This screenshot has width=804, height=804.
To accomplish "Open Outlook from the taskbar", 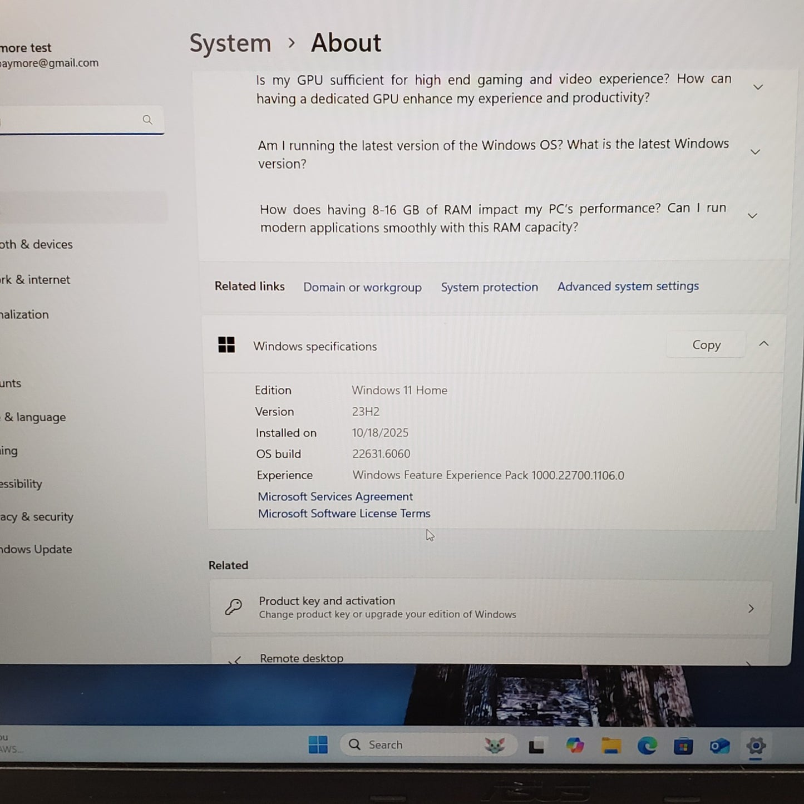I will click(719, 746).
